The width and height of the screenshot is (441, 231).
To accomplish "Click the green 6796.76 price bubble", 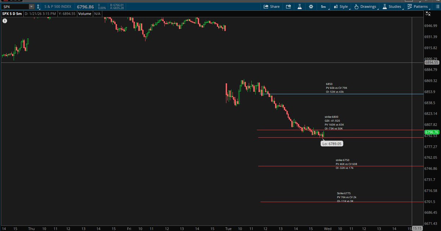I will (431, 132).
